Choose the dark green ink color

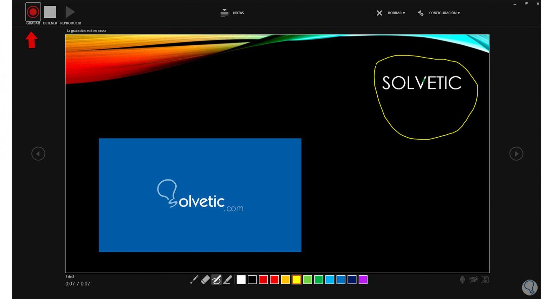(x=318, y=280)
